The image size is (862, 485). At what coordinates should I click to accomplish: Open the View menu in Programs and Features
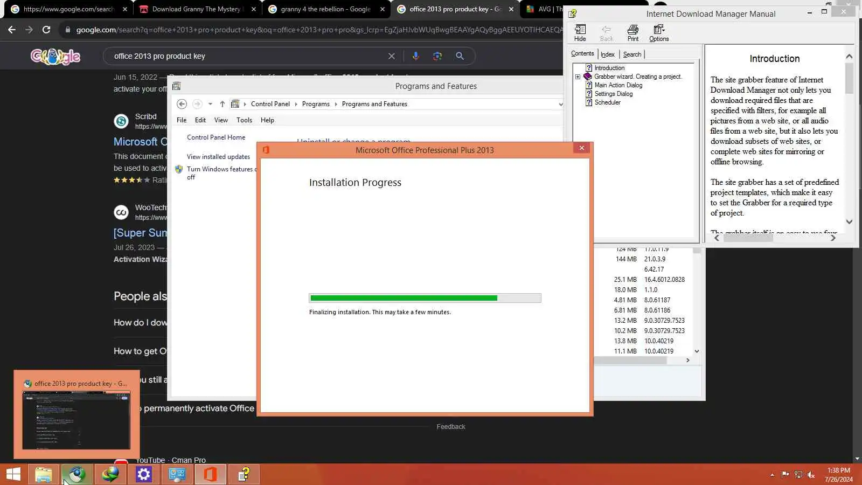point(221,120)
